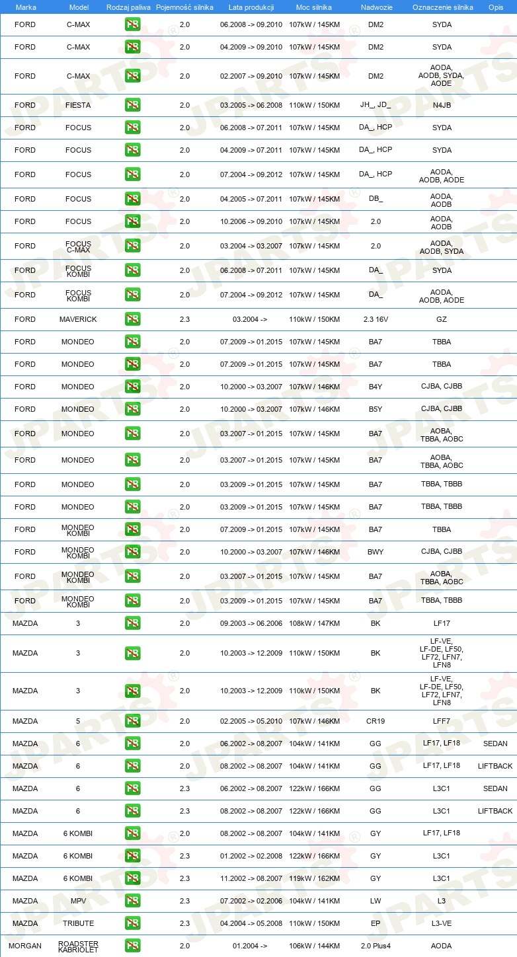Click fuel icon for Mondeo B4Y row
Image resolution: width=517 pixels, height=957 pixels.
132,387
